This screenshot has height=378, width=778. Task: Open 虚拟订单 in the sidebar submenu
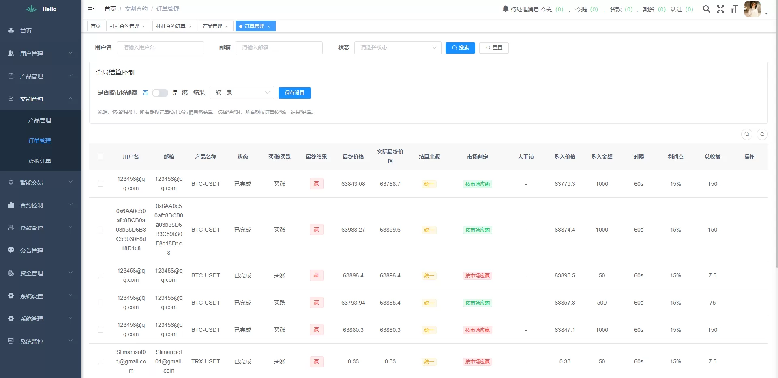41,161
